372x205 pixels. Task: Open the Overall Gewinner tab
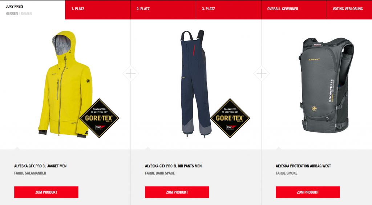pos(294,10)
